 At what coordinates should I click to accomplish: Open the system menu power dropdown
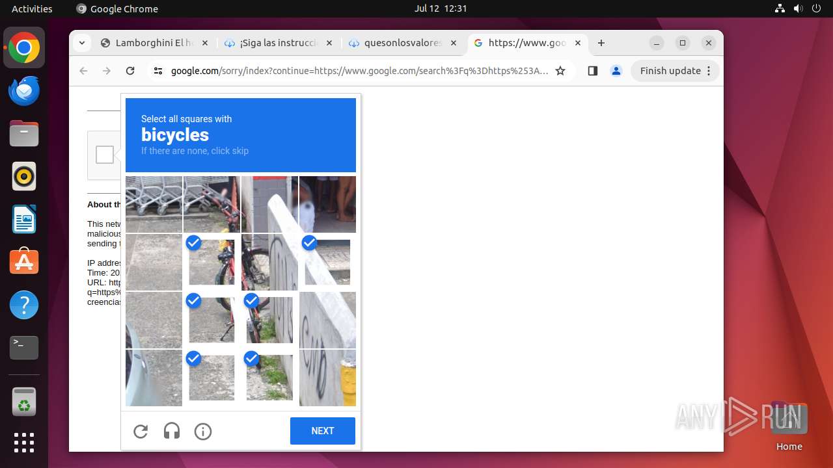point(817,8)
